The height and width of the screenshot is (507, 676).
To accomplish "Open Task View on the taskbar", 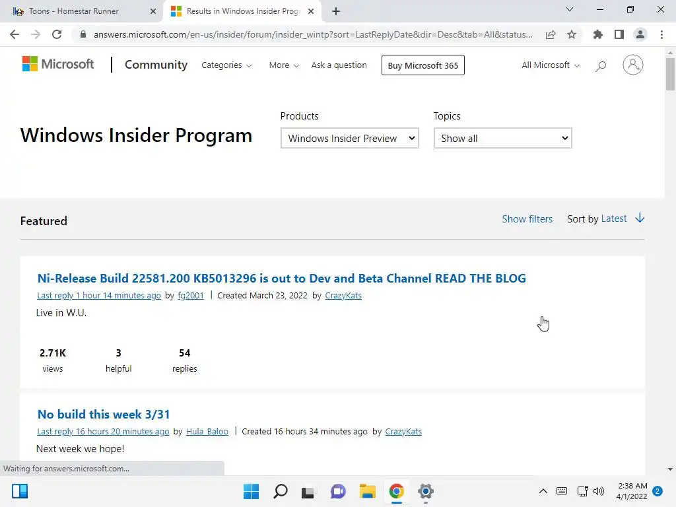I will click(x=308, y=491).
